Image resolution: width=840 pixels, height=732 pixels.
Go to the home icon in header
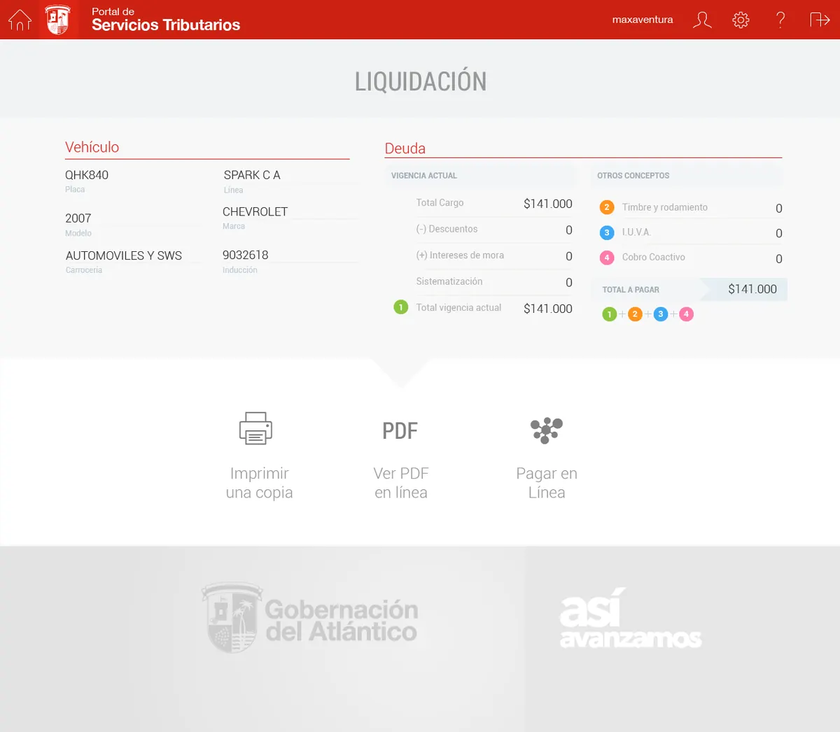tap(20, 20)
